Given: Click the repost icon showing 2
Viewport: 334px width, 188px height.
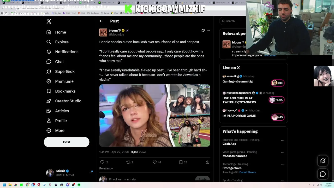Looking at the screenshot, I should click(x=128, y=162).
